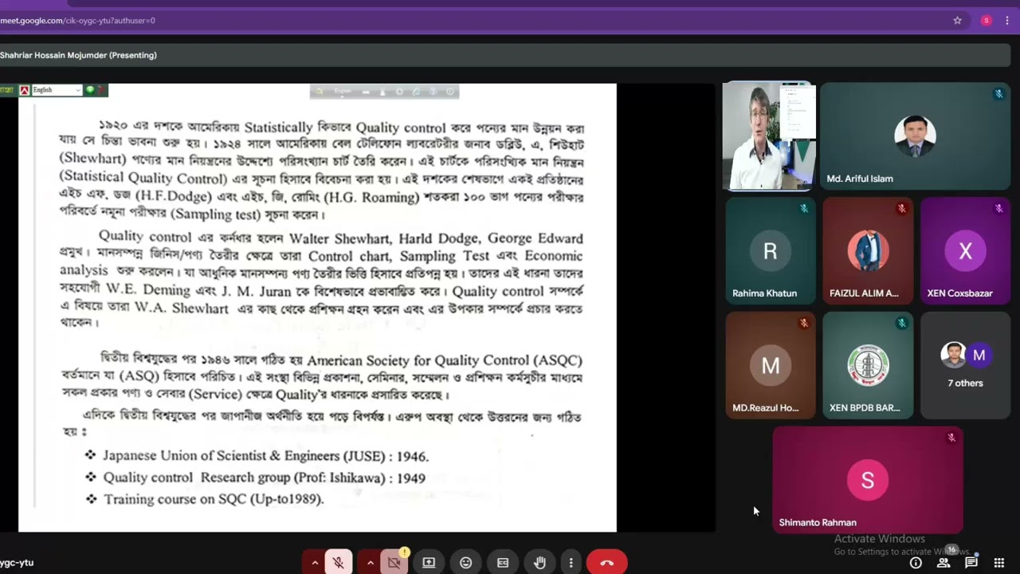Image resolution: width=1020 pixels, height=574 pixels.
Task: Select XEN BPDB BAR... participant tile
Action: click(868, 365)
